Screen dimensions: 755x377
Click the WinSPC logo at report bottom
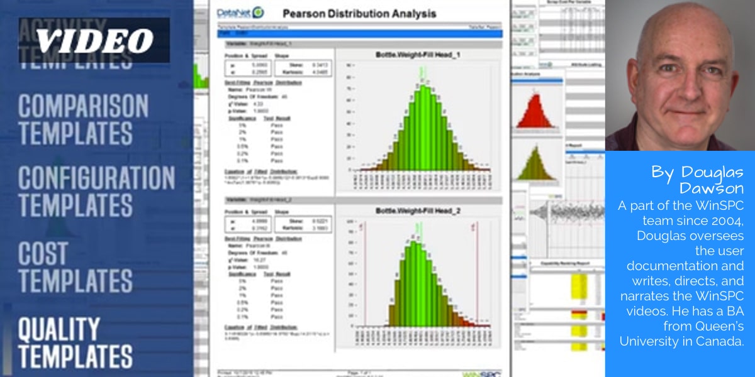[483, 373]
